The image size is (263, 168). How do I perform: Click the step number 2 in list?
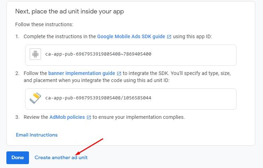click(17, 74)
